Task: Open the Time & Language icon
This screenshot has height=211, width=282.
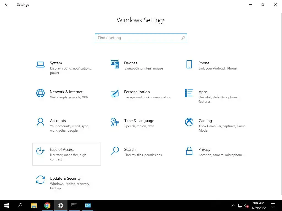Action: pyautogui.click(x=115, y=122)
